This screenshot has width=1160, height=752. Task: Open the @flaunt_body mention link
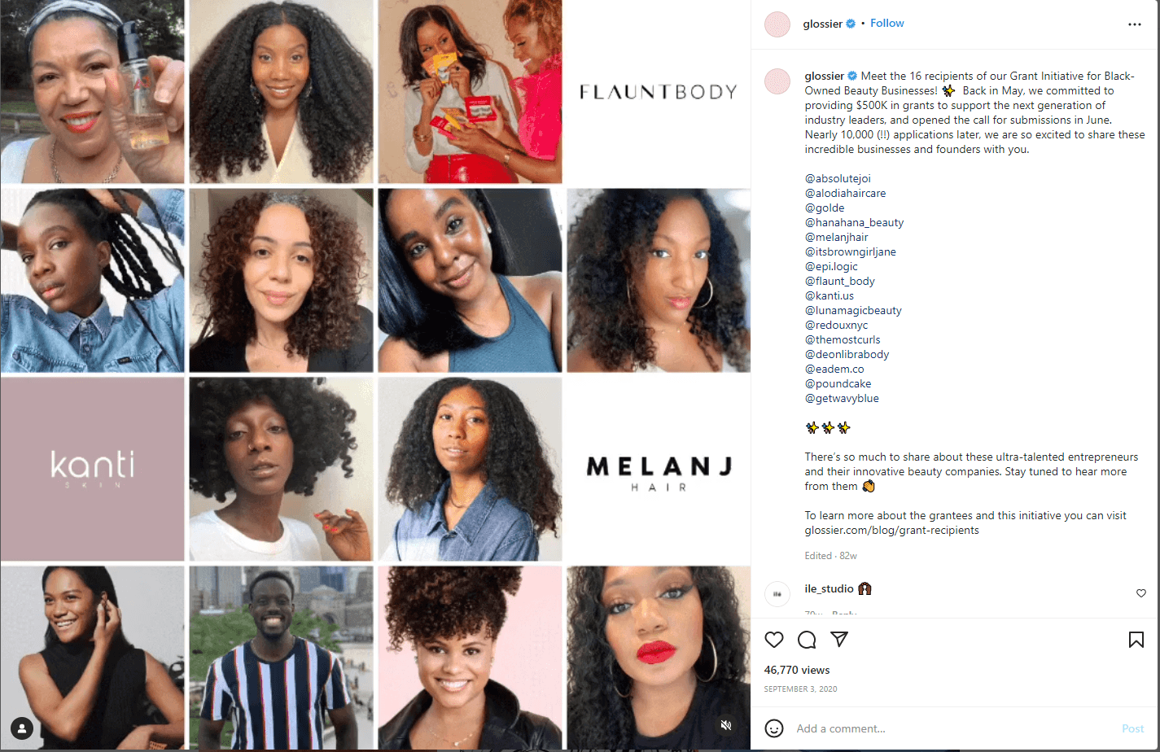coord(840,281)
